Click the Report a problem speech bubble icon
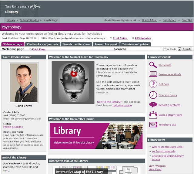The height and width of the screenshot is (174, 194). pyautogui.click(x=153, y=105)
